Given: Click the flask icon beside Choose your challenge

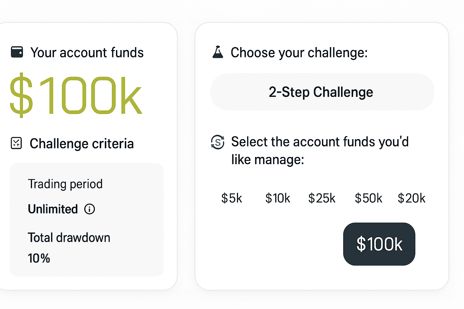Looking at the screenshot, I should pyautogui.click(x=217, y=52).
